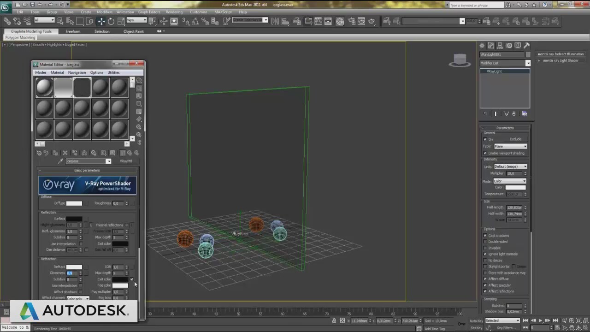
Task: Open the Select by Name dialog
Action: [x=70, y=21]
